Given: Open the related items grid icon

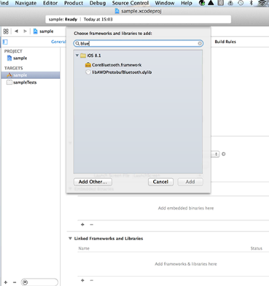Looking at the screenshot, I should [x=6, y=31].
